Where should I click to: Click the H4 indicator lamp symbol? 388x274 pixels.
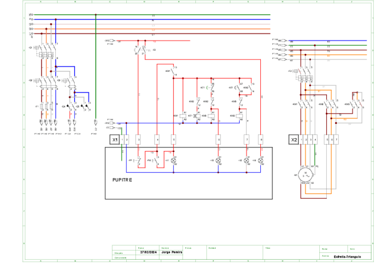[x=261, y=161]
